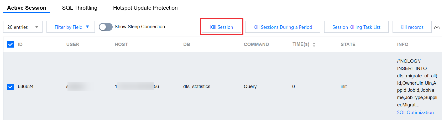Click the dts_statistics database cell
The image size is (444, 120).
pos(197,87)
